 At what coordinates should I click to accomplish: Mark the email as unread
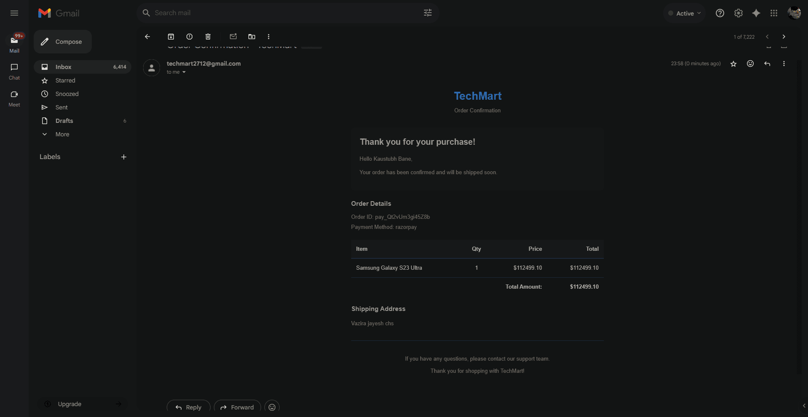point(233,37)
